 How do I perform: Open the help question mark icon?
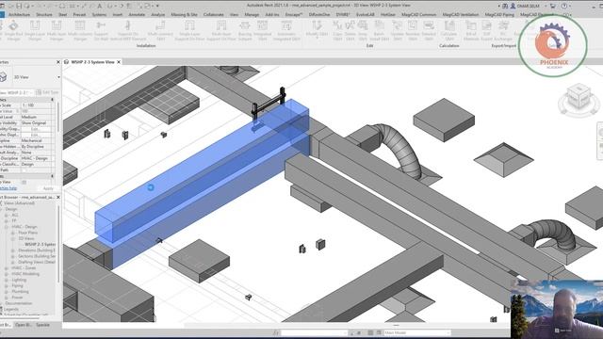click(564, 6)
